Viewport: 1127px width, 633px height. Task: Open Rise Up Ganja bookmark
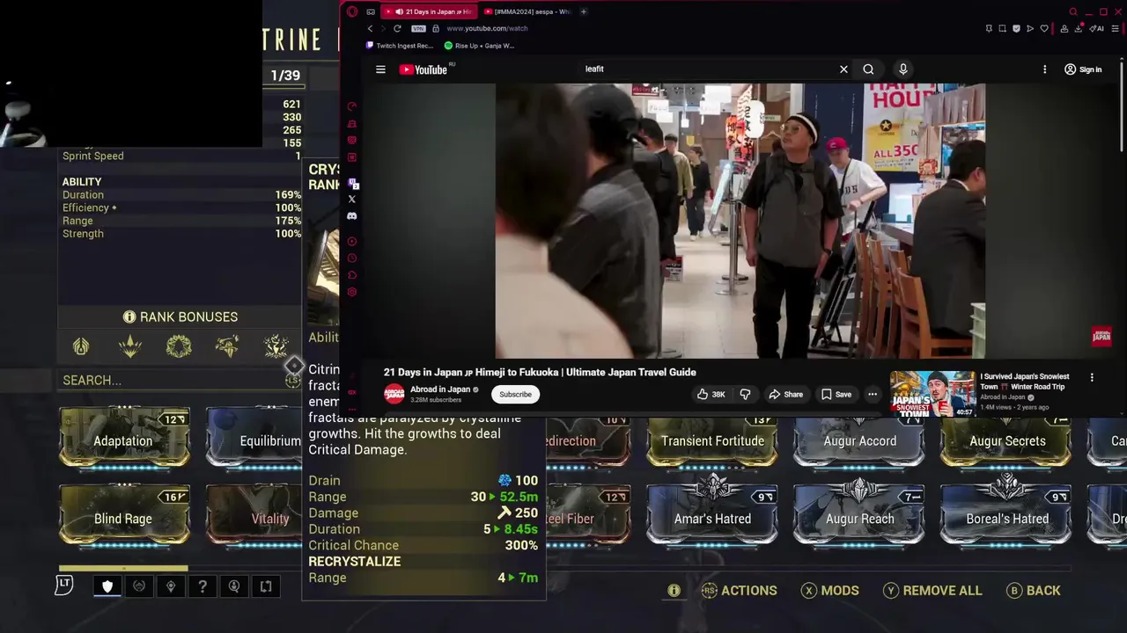click(x=480, y=46)
